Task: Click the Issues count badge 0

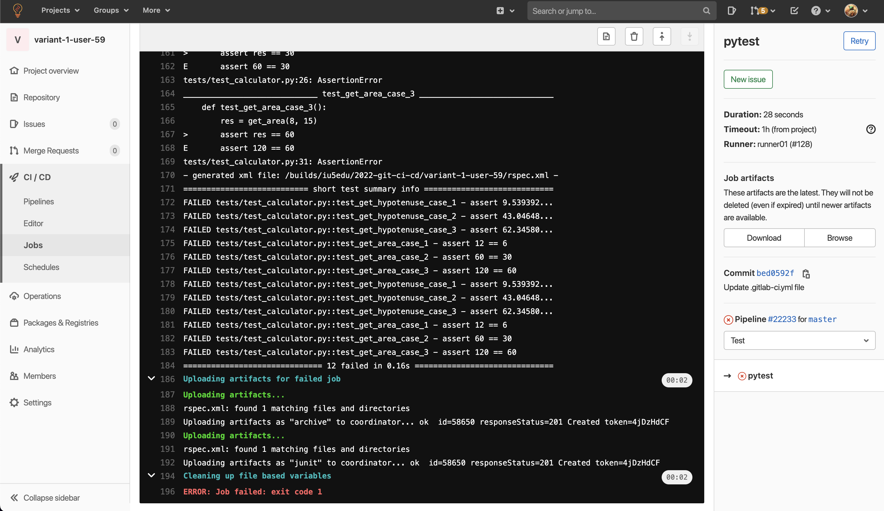Action: pyautogui.click(x=114, y=124)
